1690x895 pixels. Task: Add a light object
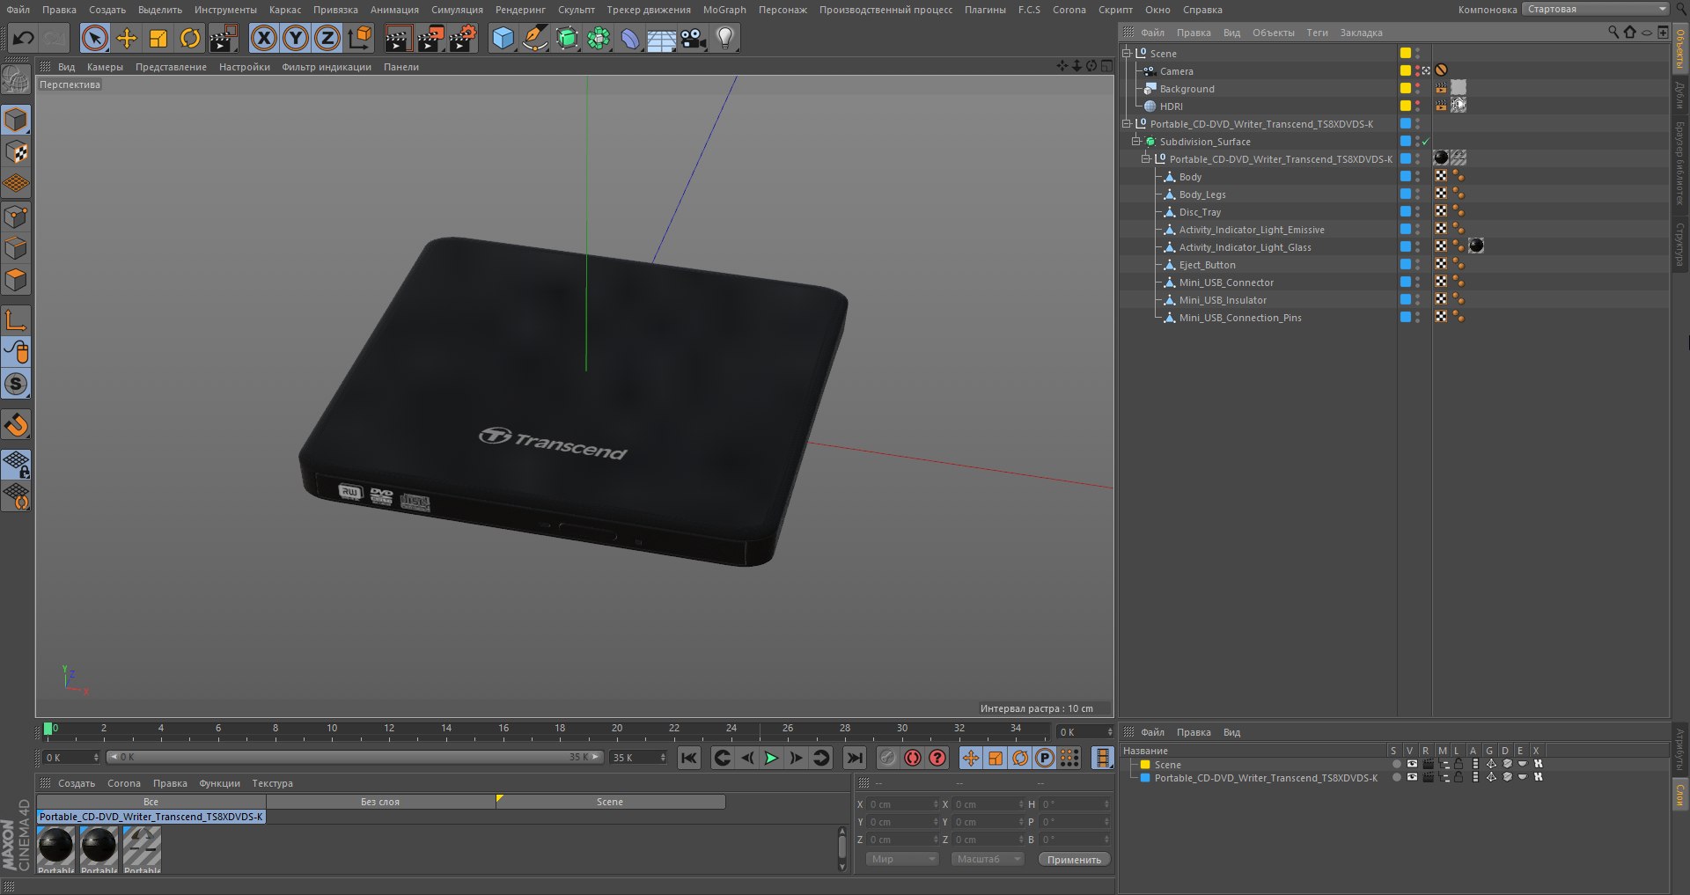[725, 38]
